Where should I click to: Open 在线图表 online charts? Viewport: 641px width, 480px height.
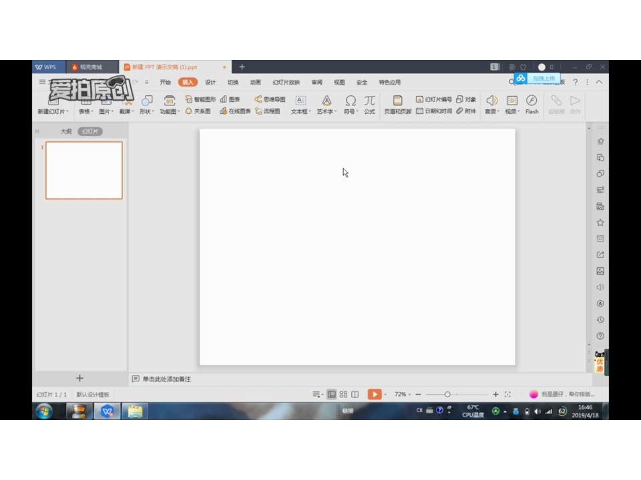coord(235,111)
